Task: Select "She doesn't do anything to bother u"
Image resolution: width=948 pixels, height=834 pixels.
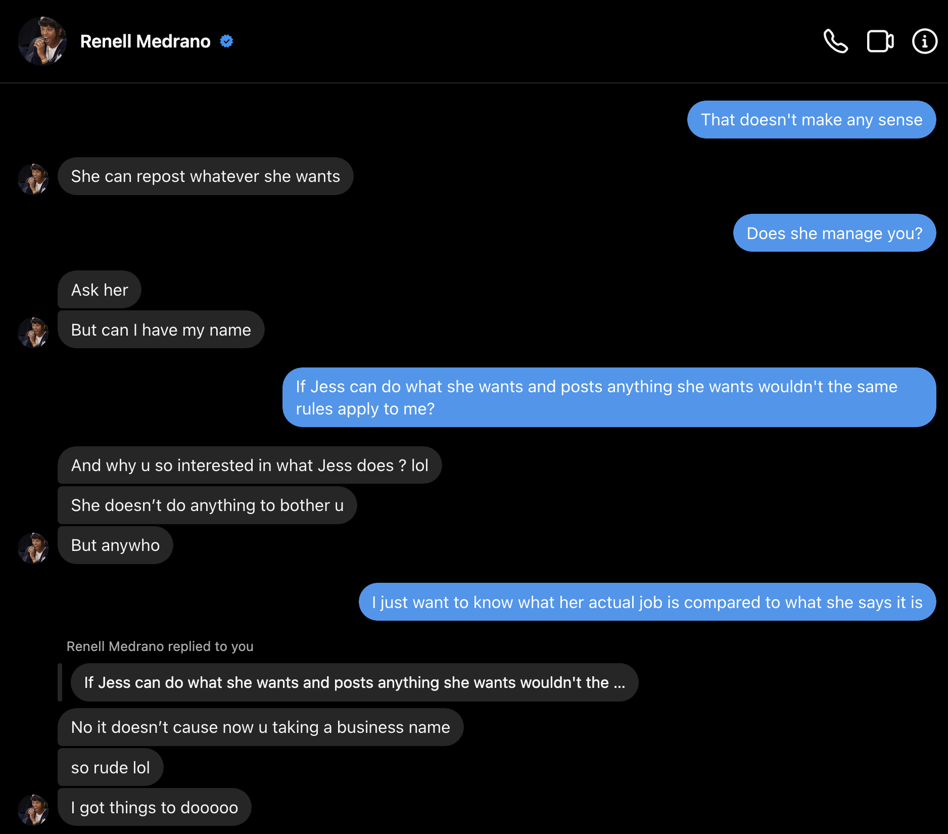Action: pyautogui.click(x=207, y=505)
